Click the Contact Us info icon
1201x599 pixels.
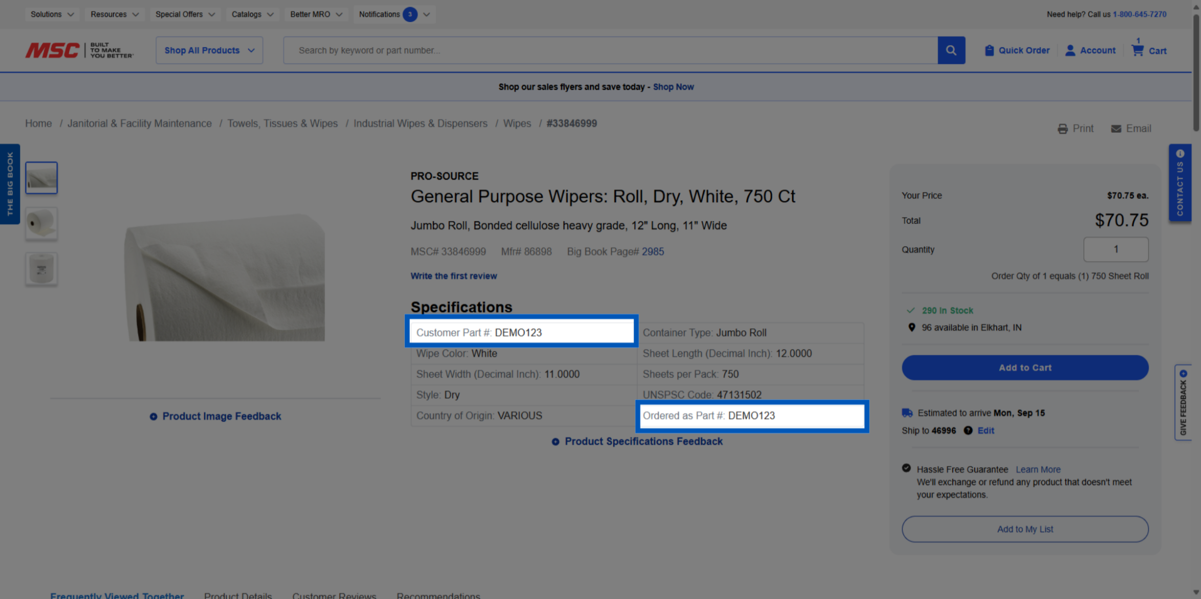[x=1180, y=154]
